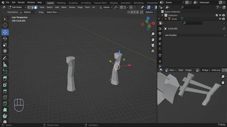The height and width of the screenshot is (127, 227).
Task: Toggle the camera view icon
Action: coord(153,45)
